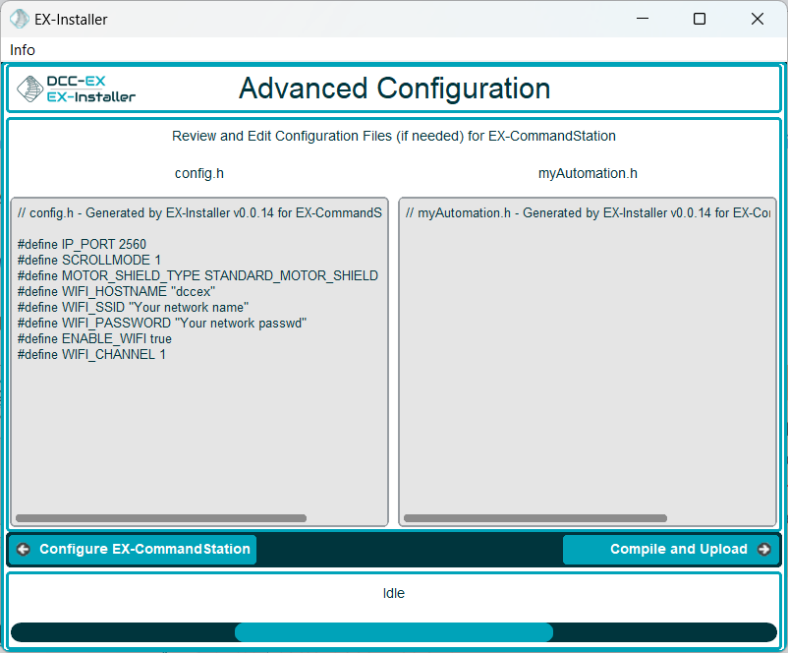Screen dimensions: 788x653
Task: Click the WIFI_CHANNEL 1 line
Action: click(x=91, y=355)
